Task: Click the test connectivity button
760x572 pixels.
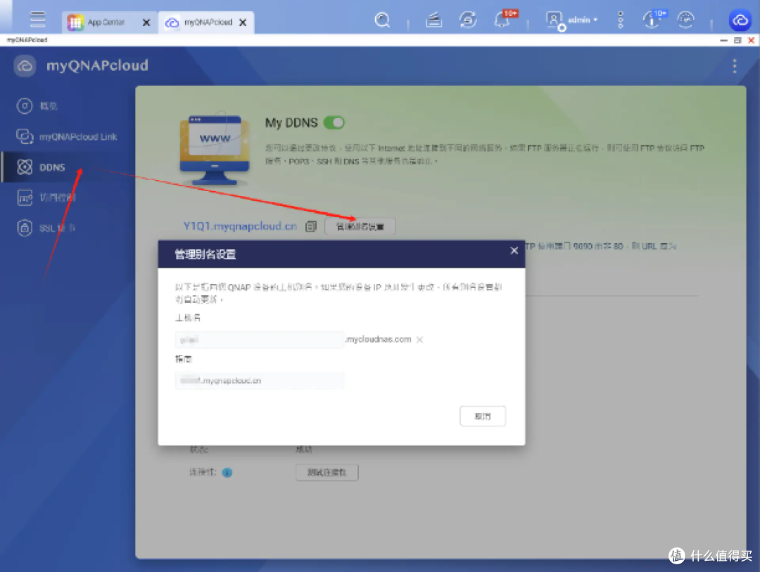Action: pos(327,472)
